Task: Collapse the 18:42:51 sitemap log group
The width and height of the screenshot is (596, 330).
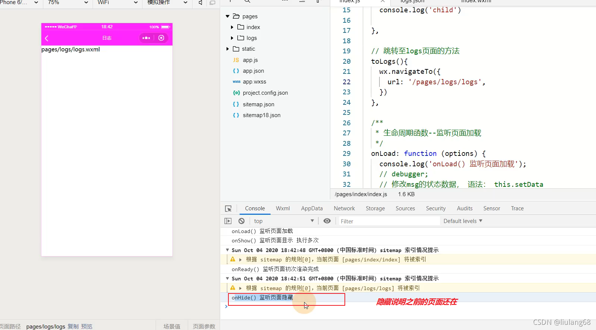Action: (227, 278)
